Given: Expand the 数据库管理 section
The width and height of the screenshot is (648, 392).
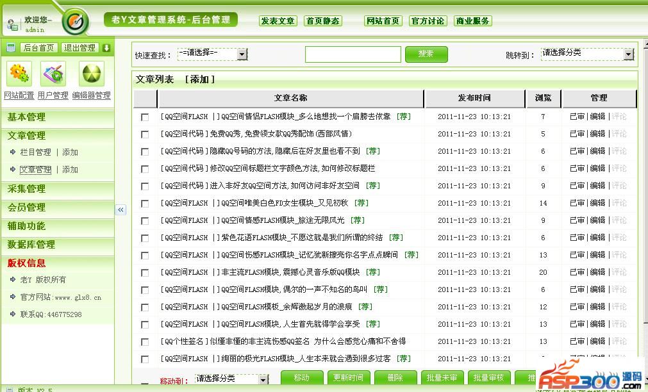Looking at the screenshot, I should [x=57, y=245].
